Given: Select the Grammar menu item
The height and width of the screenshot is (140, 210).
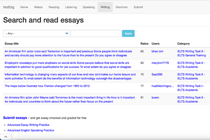Looking at the screenshot, I should (122, 7).
